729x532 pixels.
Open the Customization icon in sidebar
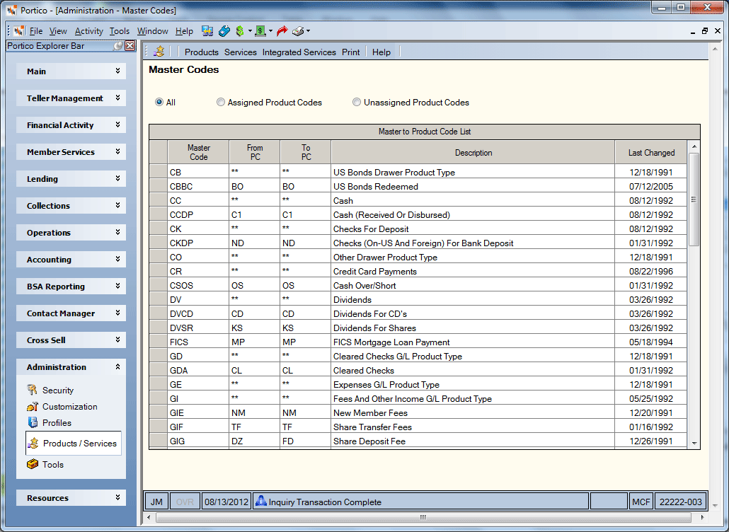point(32,407)
